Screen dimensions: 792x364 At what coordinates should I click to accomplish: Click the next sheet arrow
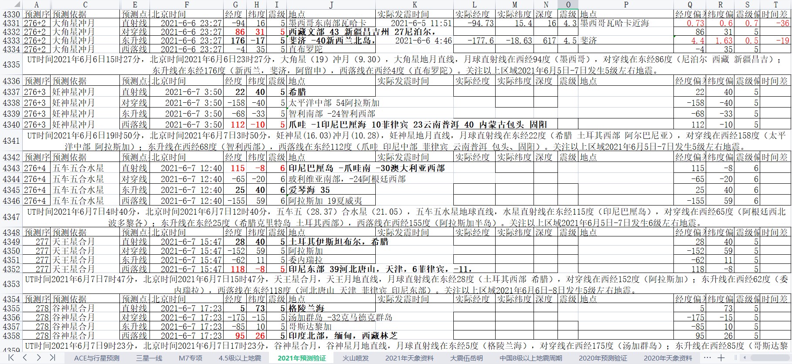[39, 357]
